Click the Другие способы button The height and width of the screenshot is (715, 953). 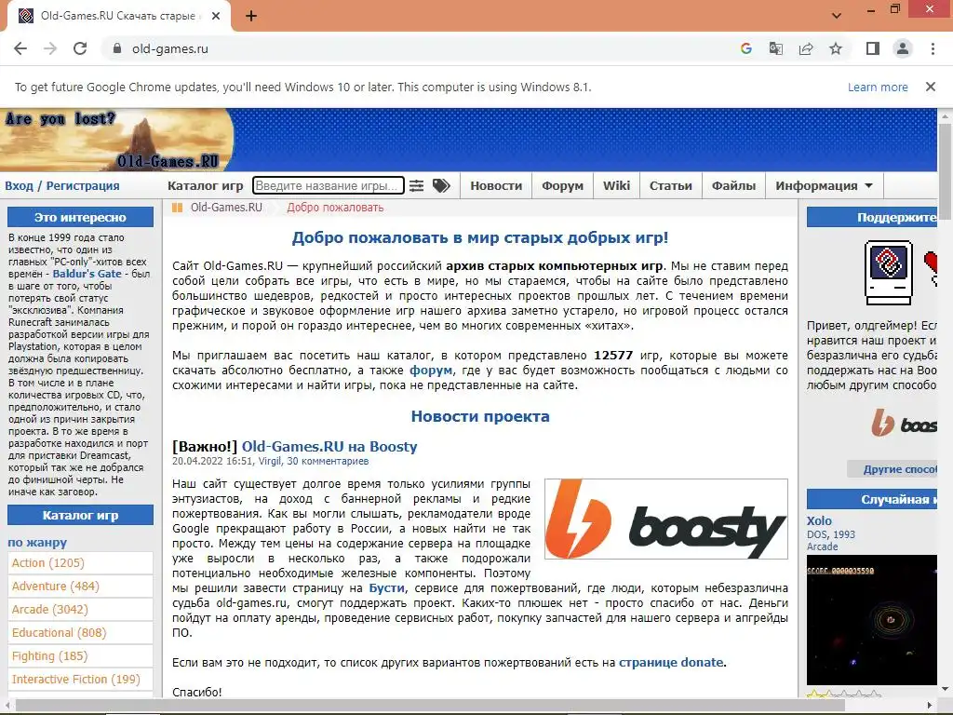[x=893, y=469]
